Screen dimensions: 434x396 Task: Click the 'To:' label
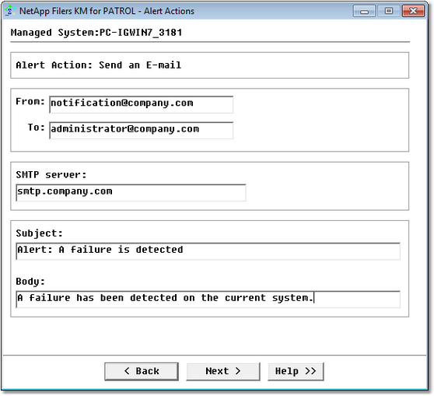pos(37,128)
